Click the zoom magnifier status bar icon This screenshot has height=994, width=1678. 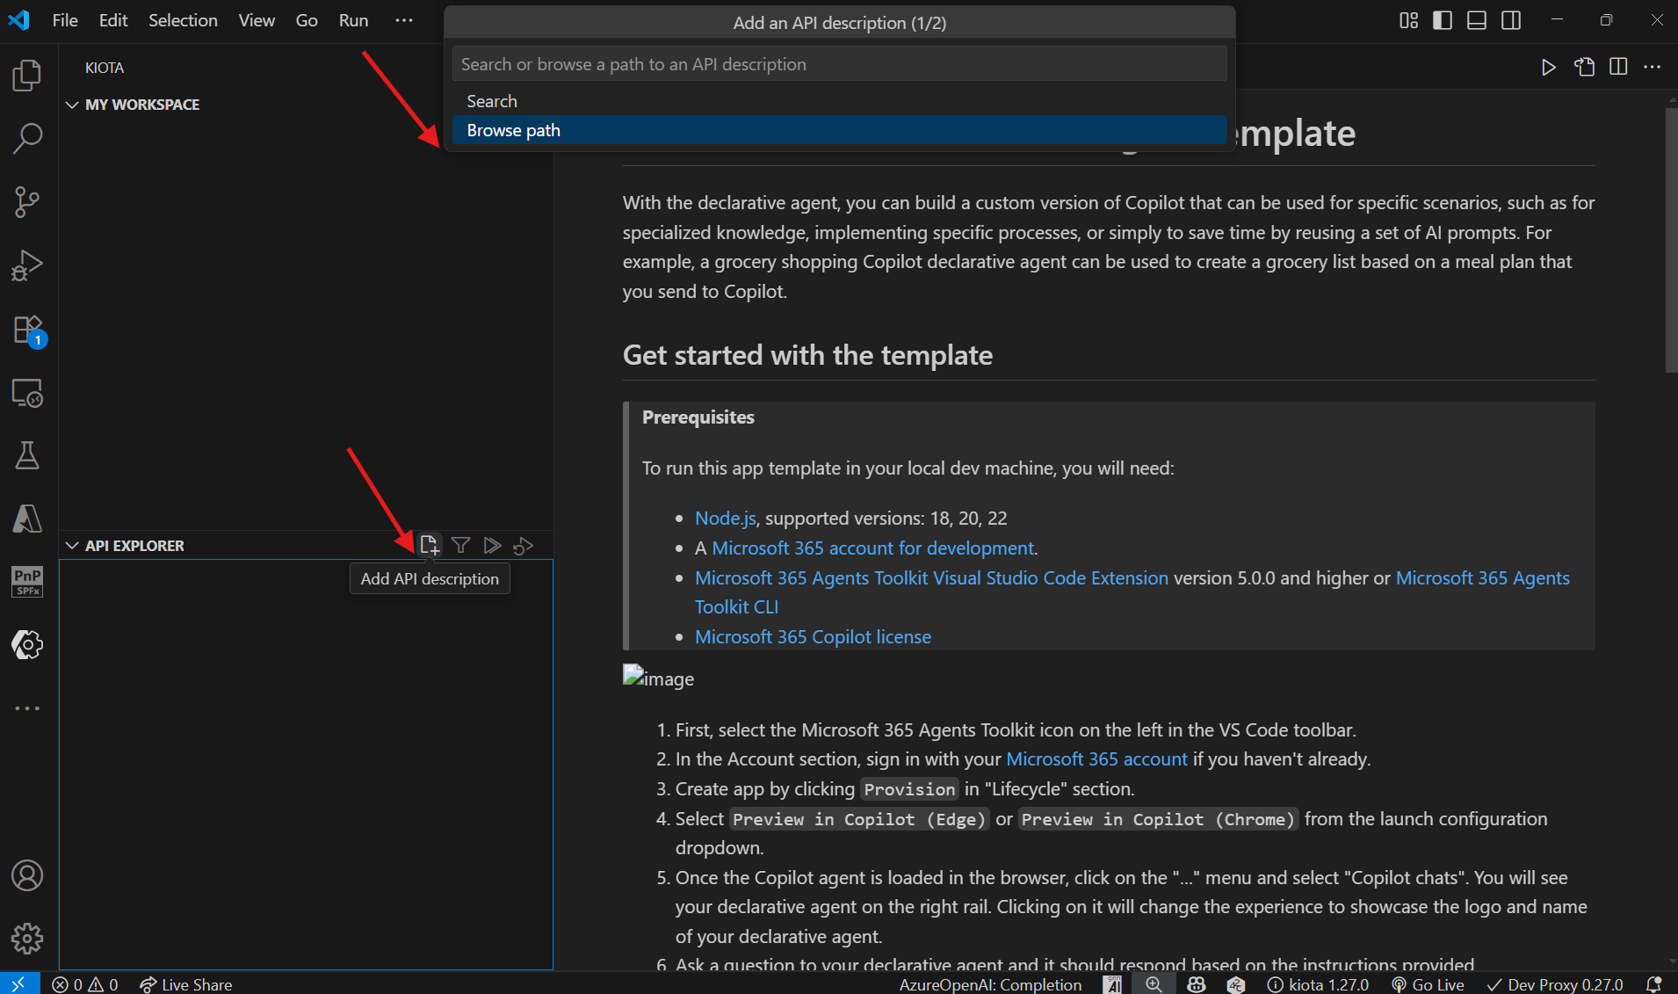coord(1154,984)
